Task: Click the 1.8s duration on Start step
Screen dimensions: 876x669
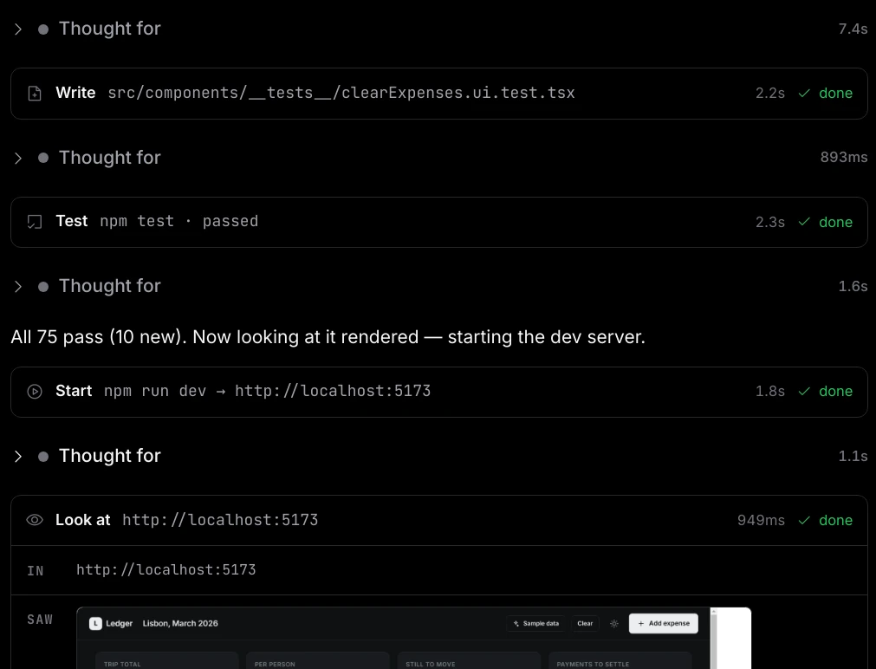Action: 769,391
